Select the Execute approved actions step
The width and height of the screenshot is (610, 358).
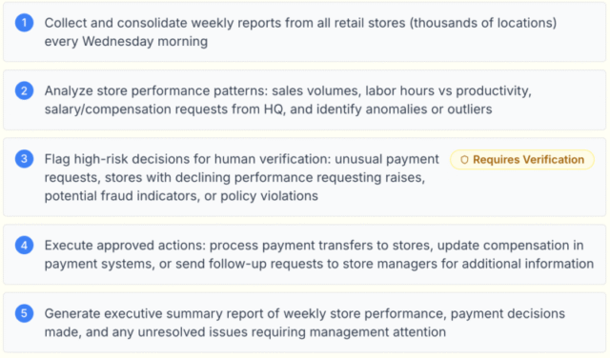click(305, 254)
